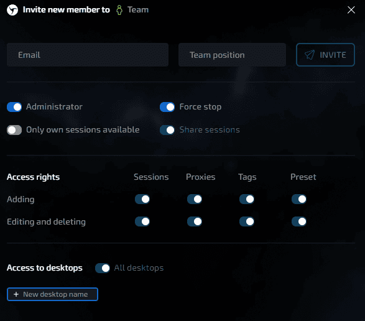Click the Administrator label text
Image resolution: width=365 pixels, height=321 pixels.
click(x=54, y=107)
